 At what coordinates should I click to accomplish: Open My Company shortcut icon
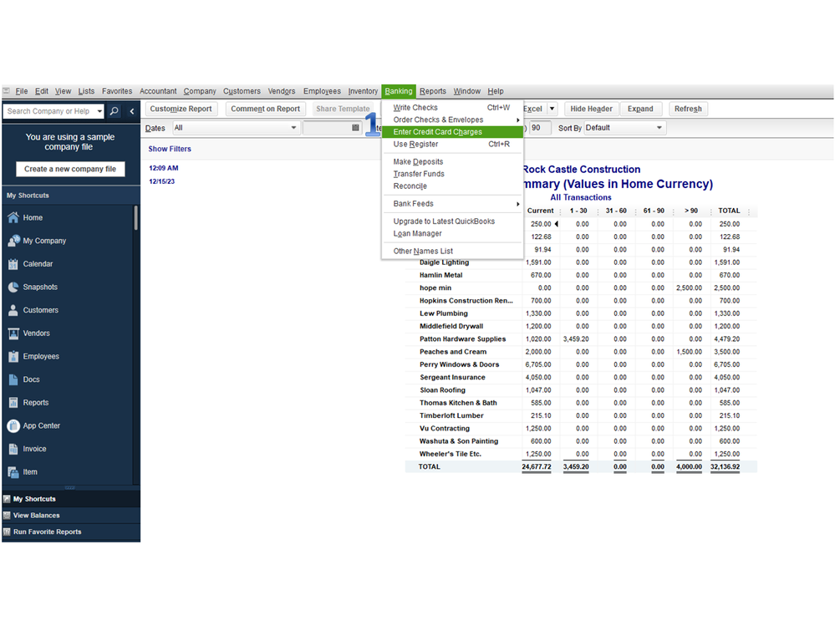pos(13,241)
